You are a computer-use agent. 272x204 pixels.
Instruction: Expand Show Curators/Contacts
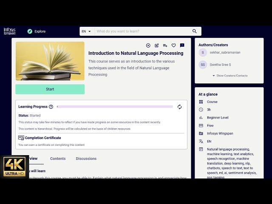point(230,76)
